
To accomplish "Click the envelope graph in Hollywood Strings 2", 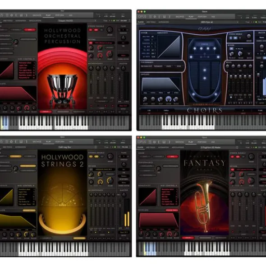I will pos(18,221).
